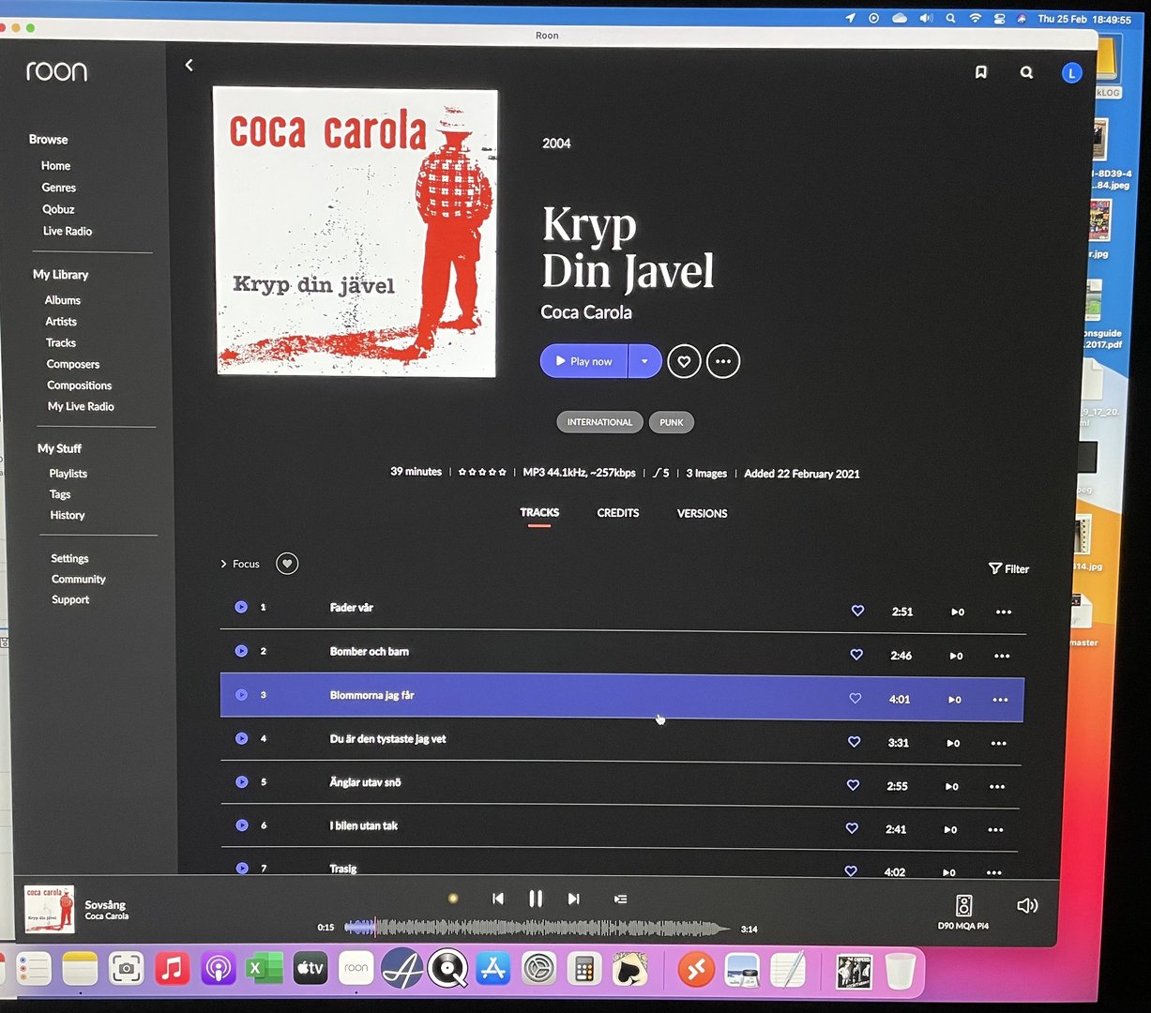This screenshot has height=1013, width=1151.
Task: Expand the Play now dropdown arrow
Action: (x=644, y=361)
